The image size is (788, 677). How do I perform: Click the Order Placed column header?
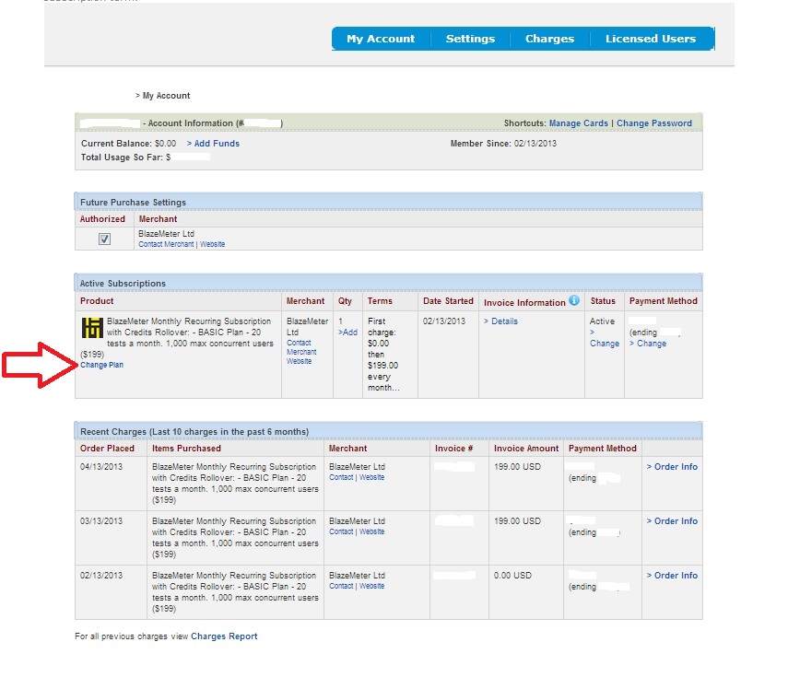(x=108, y=448)
